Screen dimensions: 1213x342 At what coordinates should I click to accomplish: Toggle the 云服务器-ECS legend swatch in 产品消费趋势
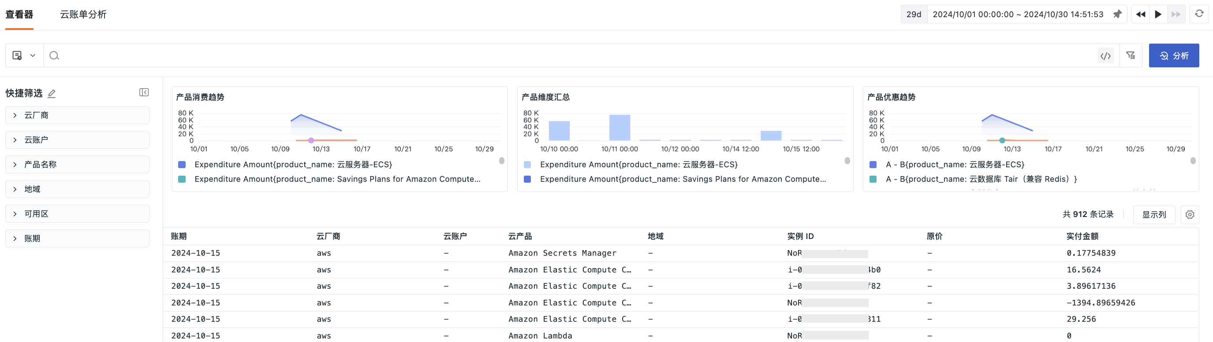point(182,165)
